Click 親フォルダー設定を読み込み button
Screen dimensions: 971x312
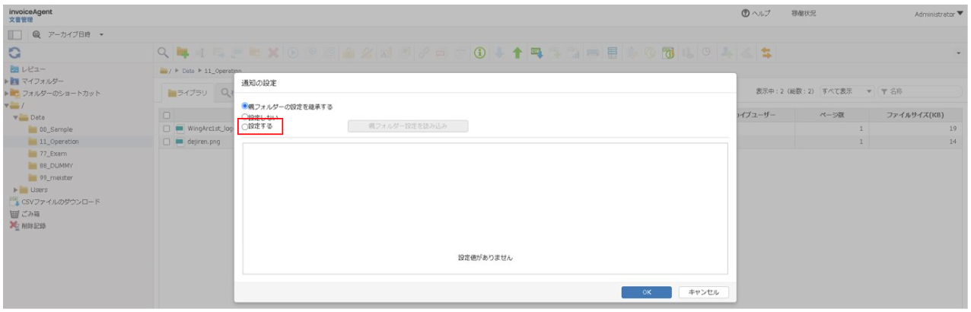pyautogui.click(x=408, y=126)
